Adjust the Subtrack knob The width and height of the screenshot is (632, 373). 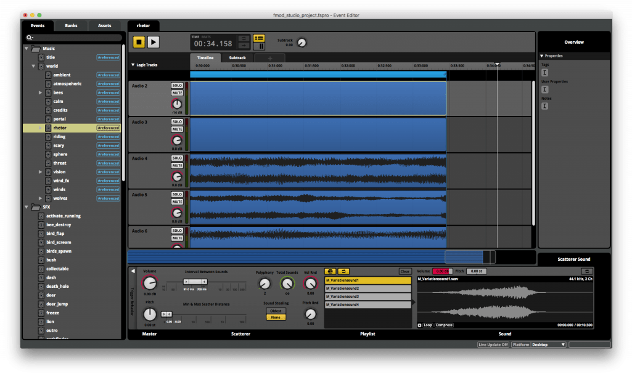pos(302,43)
